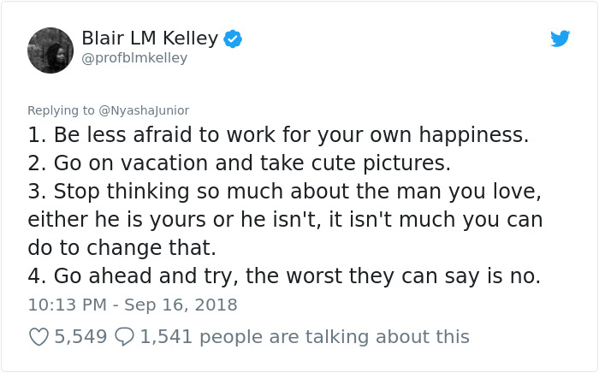Viewport: 599px width, 373px height.
Task: Click the @profblmkelley handle
Action: pos(134,58)
